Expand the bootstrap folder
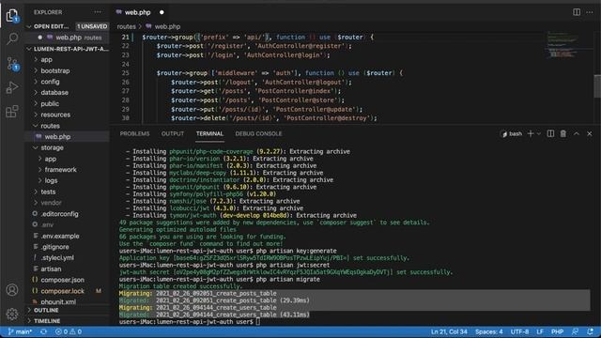The height and width of the screenshot is (338, 601). (54, 71)
